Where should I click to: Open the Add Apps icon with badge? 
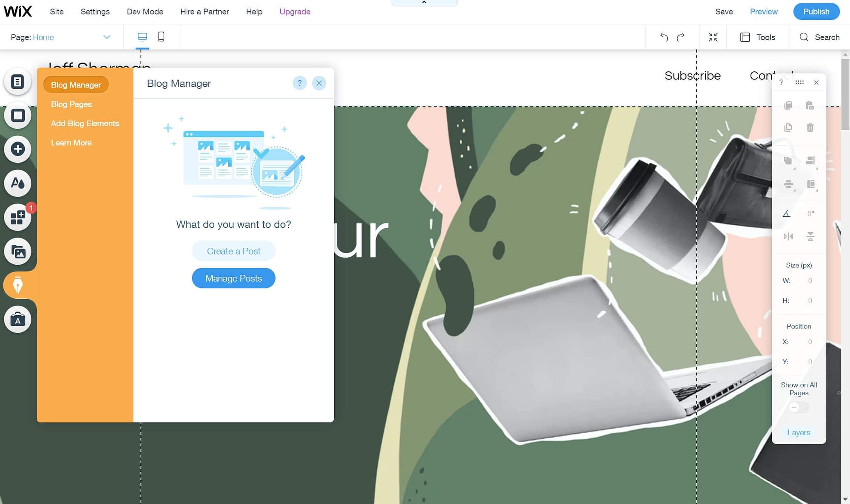click(x=17, y=217)
